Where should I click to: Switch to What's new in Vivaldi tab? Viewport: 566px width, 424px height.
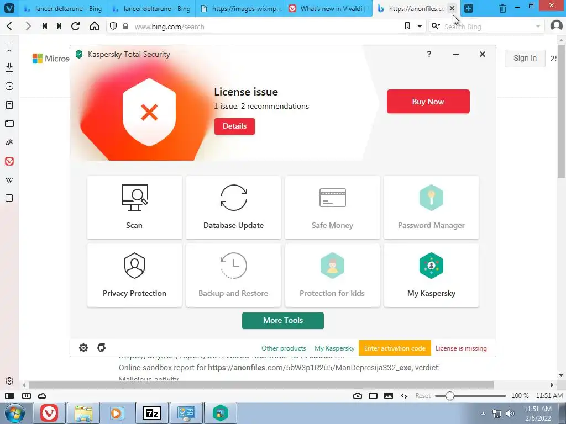point(328,8)
